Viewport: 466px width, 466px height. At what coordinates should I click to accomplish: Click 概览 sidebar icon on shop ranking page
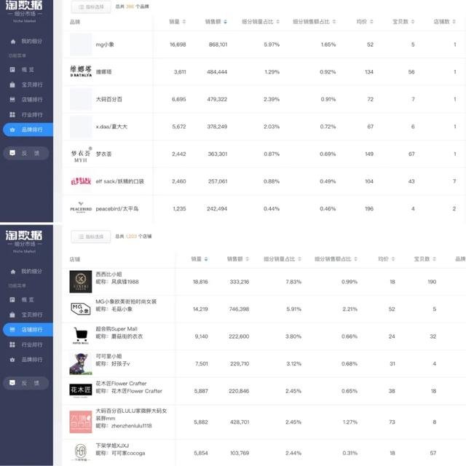[x=12, y=300]
